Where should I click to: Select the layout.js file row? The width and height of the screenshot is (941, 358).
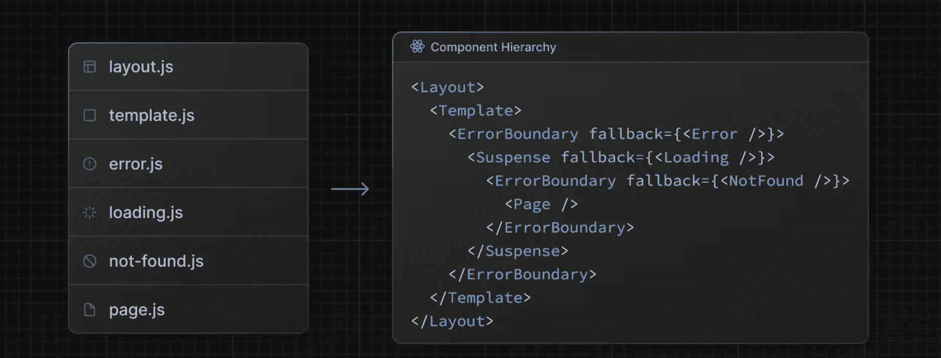(x=188, y=67)
